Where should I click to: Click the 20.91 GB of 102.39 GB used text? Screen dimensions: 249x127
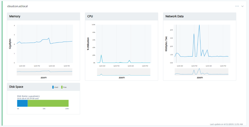[x=28, y=98]
